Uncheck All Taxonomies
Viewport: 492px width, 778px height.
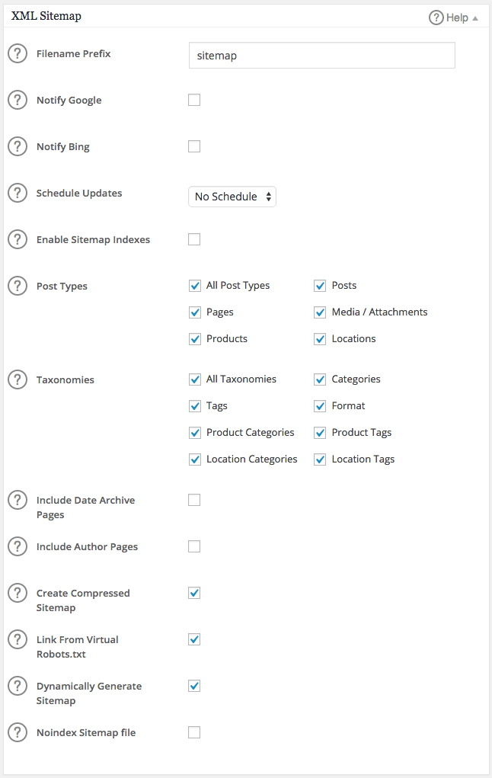(195, 379)
